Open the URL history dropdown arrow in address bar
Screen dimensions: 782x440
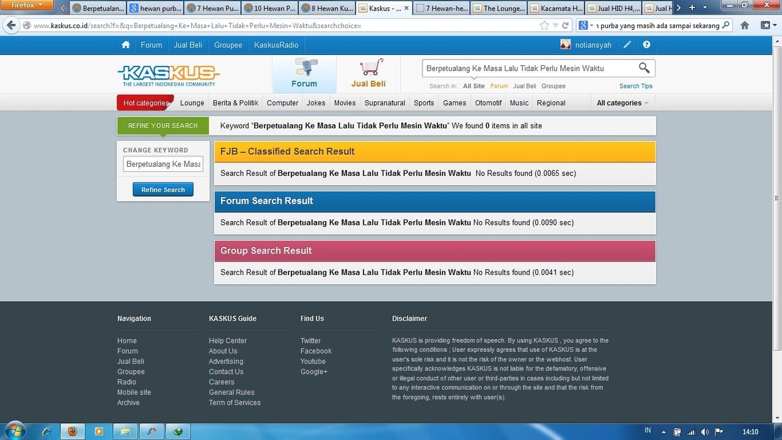point(555,26)
